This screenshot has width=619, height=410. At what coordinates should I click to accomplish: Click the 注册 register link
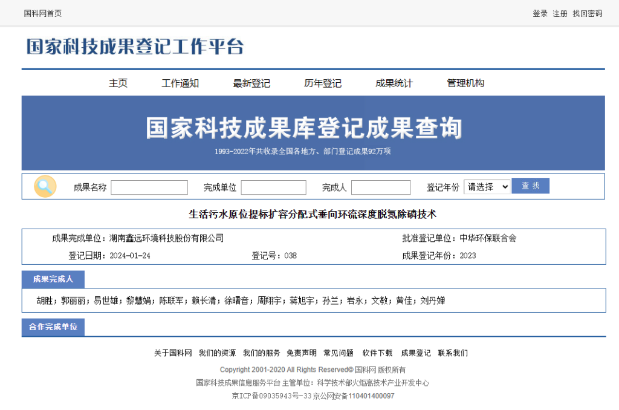point(560,14)
